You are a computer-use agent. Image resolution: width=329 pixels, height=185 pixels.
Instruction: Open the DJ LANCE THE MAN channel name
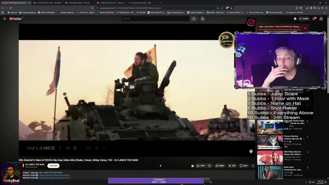(x=35, y=164)
